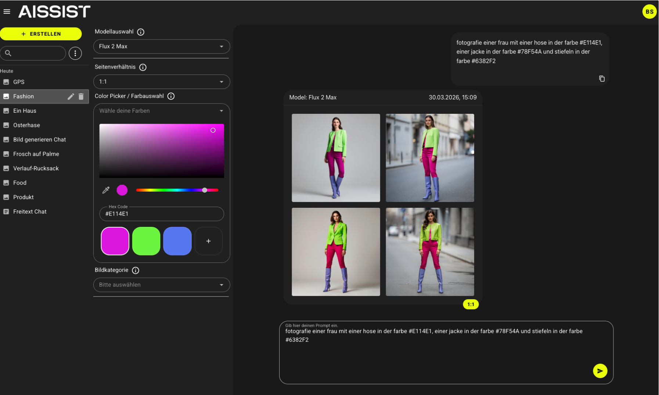Viewport: 659px width, 395px height.
Task: Click the ERSTELLEN button
Action: click(41, 34)
